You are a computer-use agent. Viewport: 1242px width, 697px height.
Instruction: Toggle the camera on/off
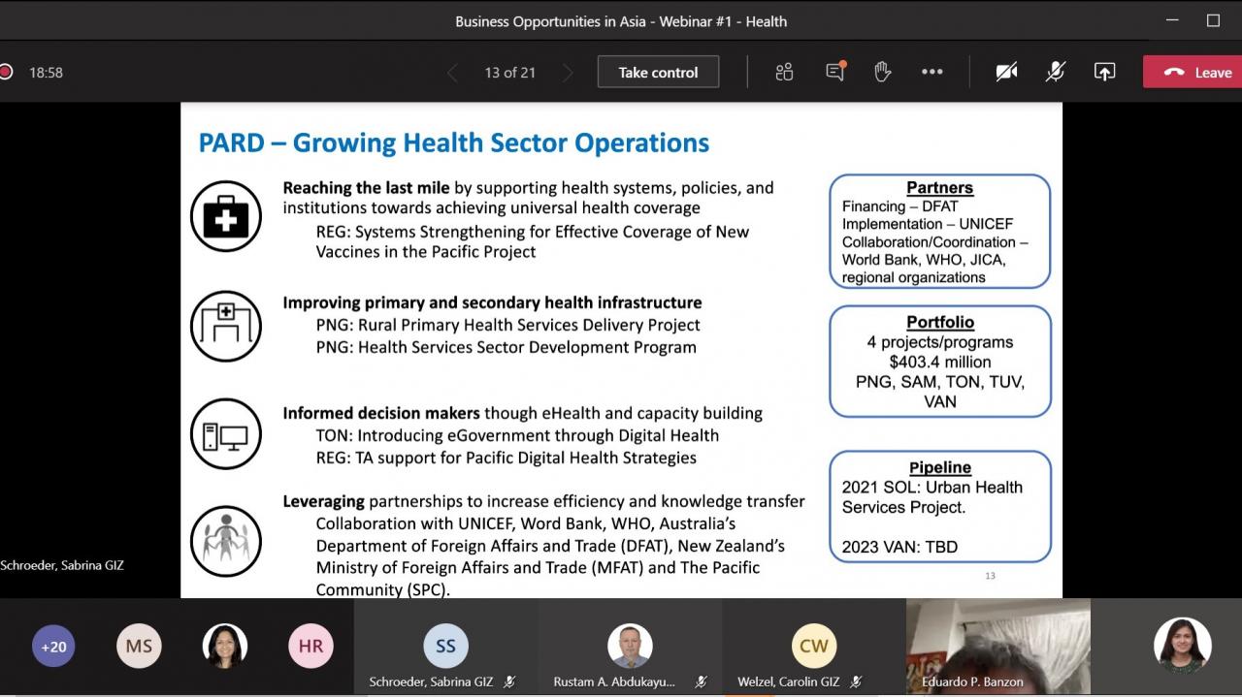pos(1007,72)
